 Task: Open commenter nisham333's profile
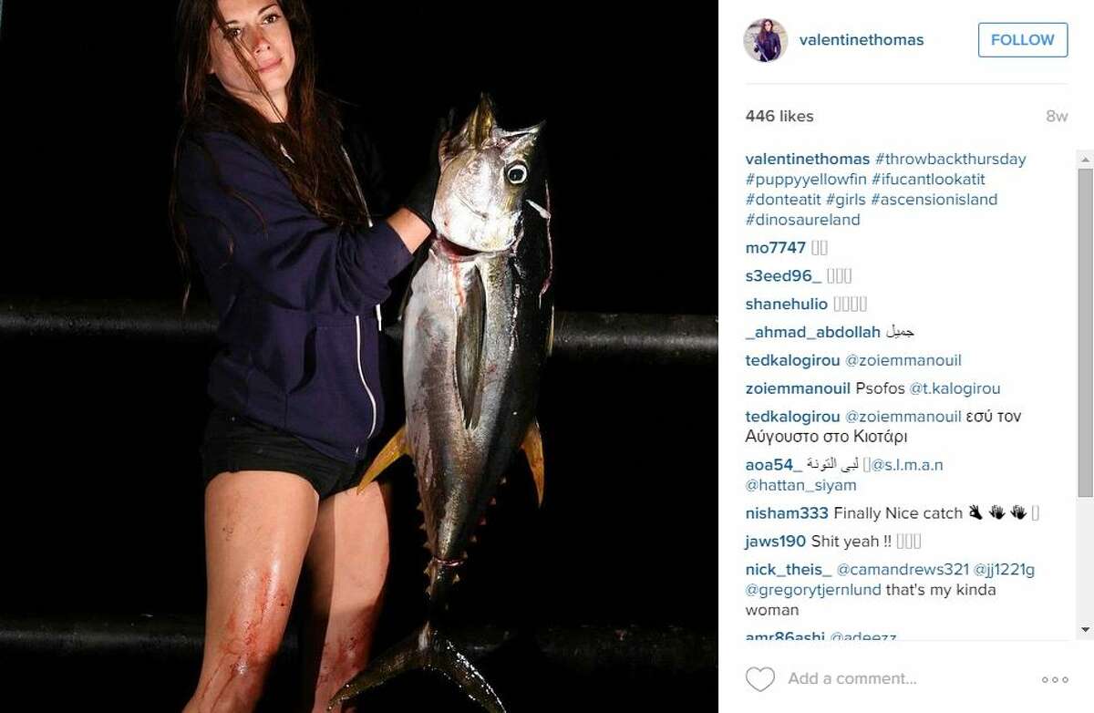pyautogui.click(x=788, y=513)
